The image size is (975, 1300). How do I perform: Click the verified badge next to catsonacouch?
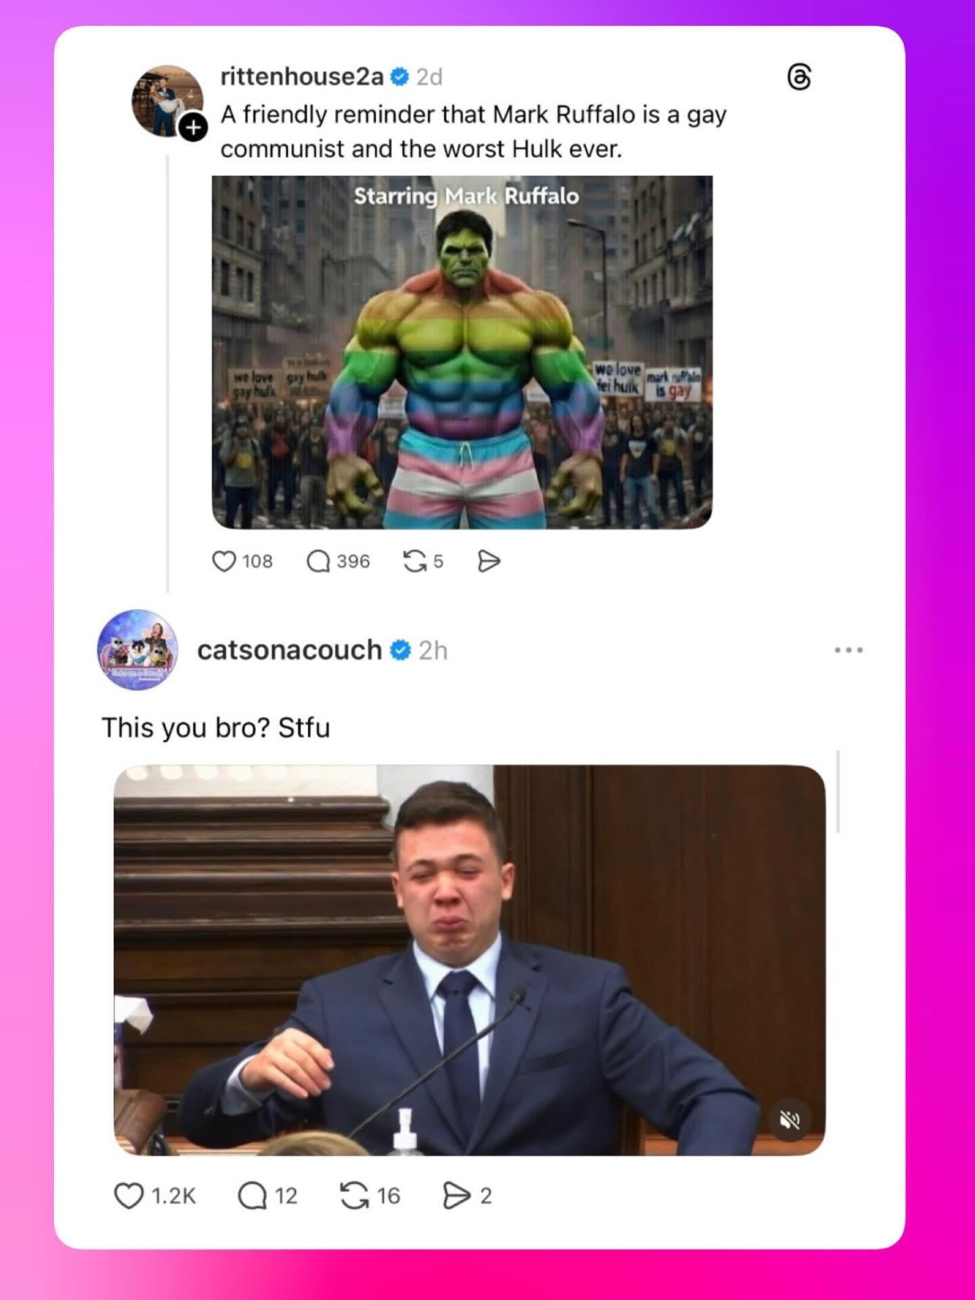coord(401,651)
